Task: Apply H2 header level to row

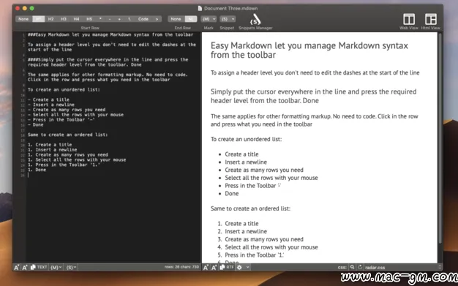Action: click(50, 19)
